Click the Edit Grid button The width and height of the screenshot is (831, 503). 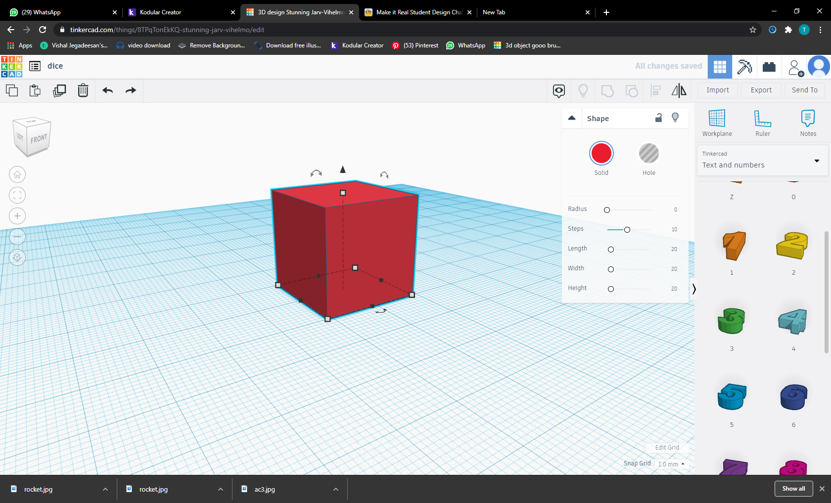[x=667, y=448]
